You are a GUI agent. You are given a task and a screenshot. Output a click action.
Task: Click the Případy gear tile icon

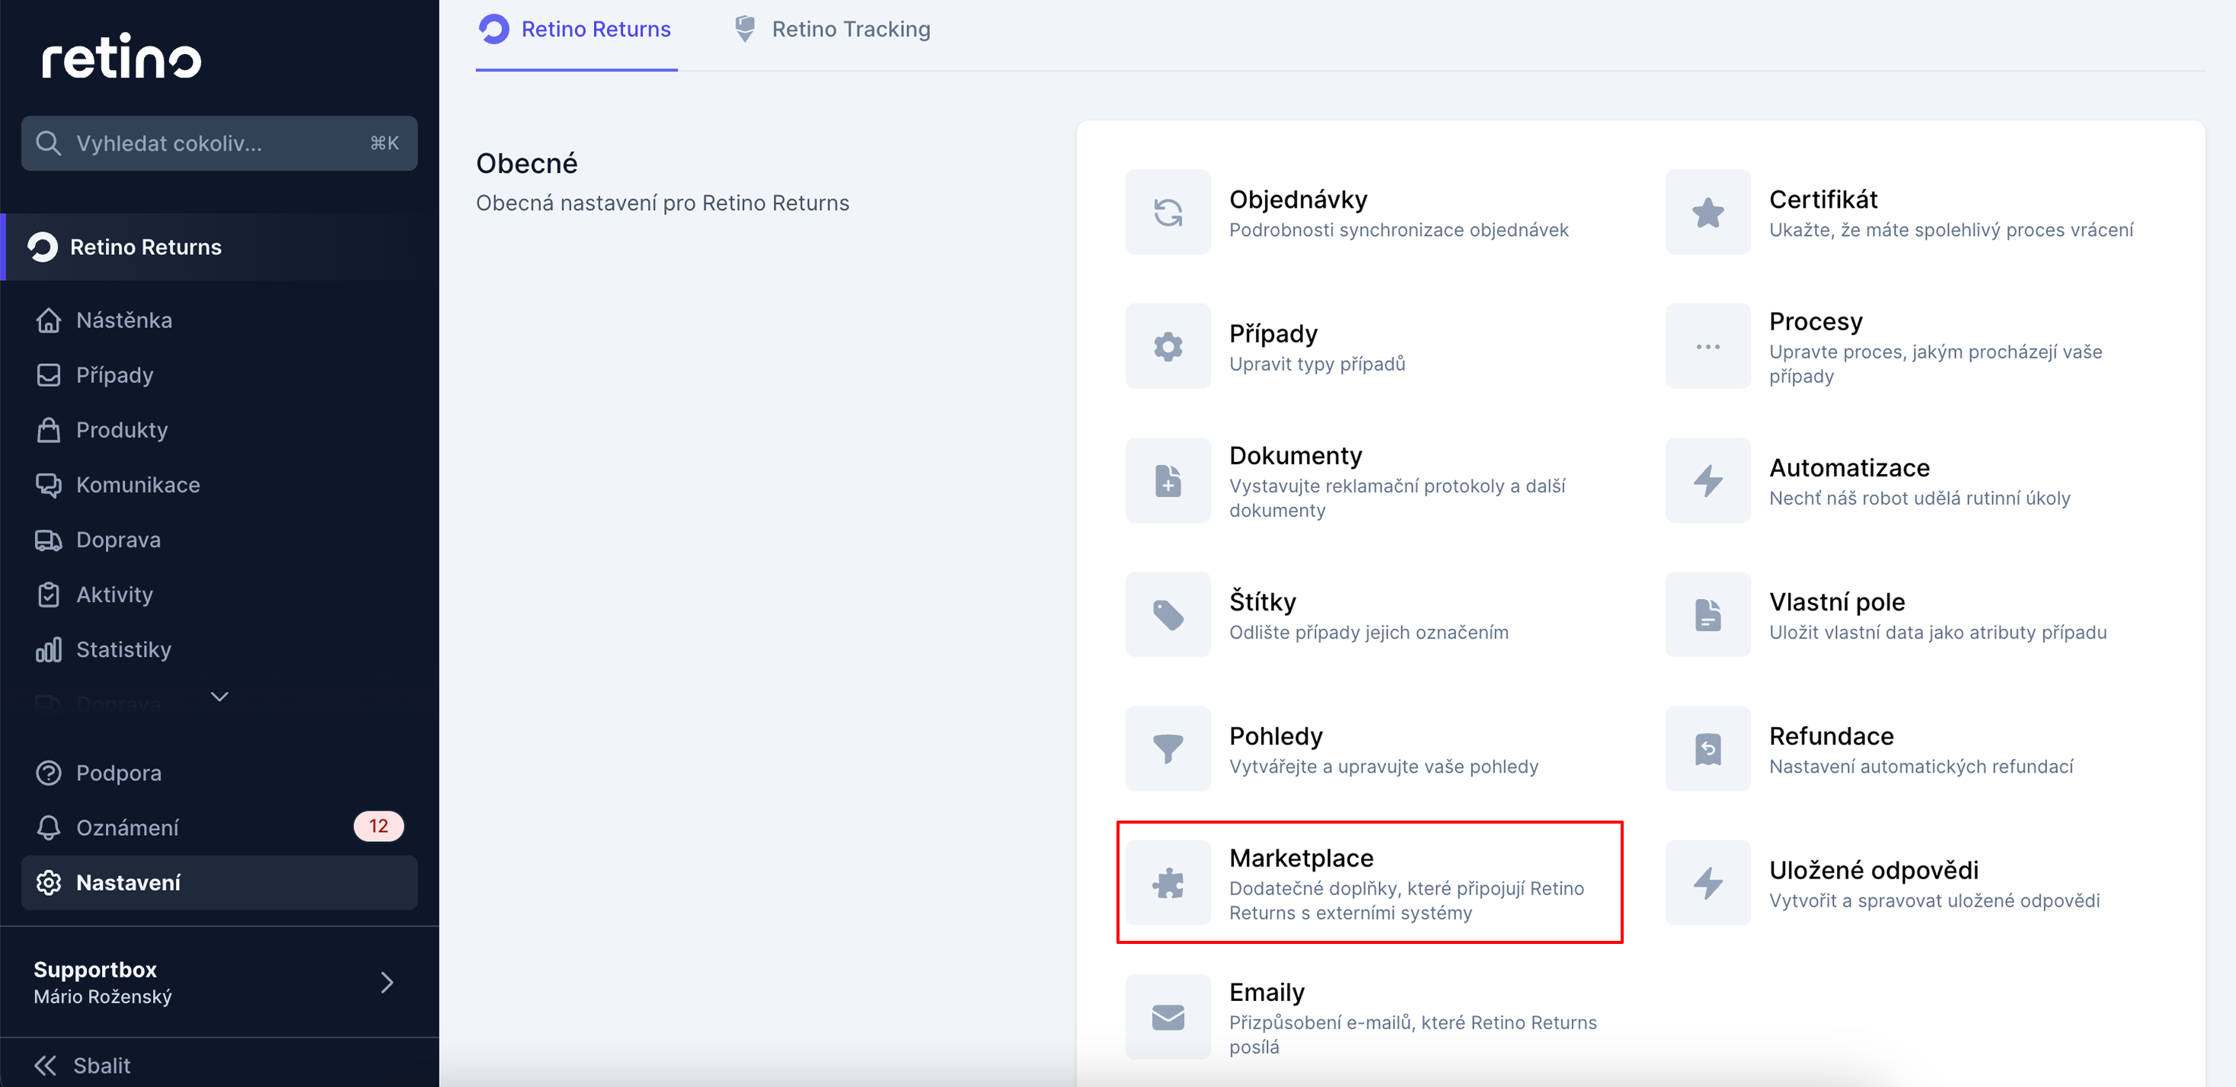point(1168,346)
